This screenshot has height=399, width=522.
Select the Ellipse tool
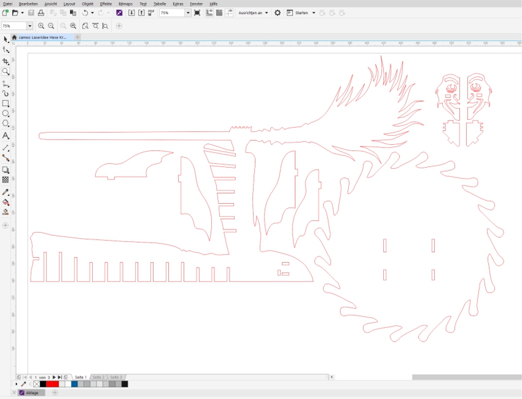click(6, 114)
